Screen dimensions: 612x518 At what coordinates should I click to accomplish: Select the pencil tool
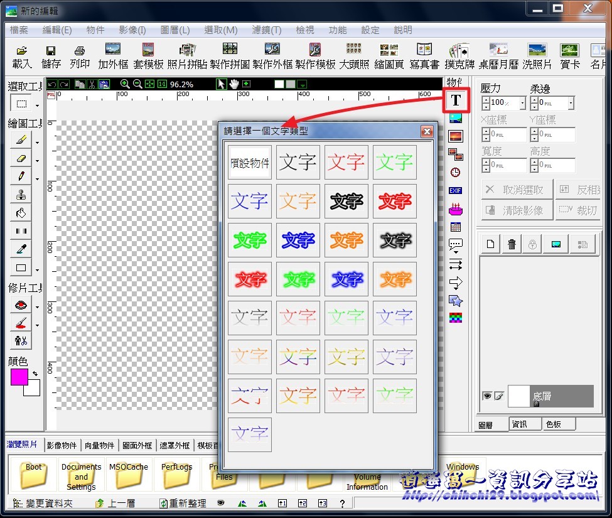click(21, 176)
